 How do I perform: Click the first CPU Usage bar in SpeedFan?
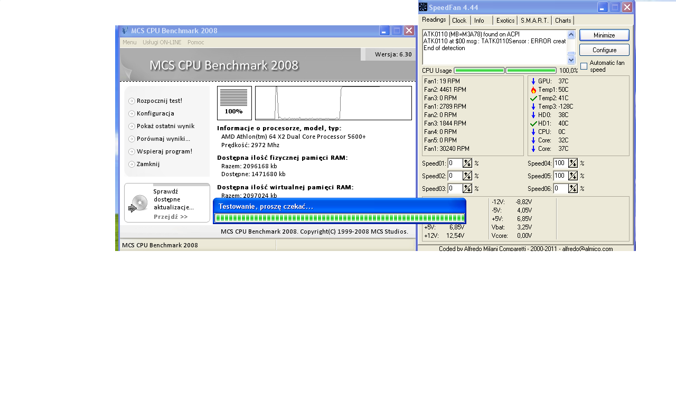(479, 70)
